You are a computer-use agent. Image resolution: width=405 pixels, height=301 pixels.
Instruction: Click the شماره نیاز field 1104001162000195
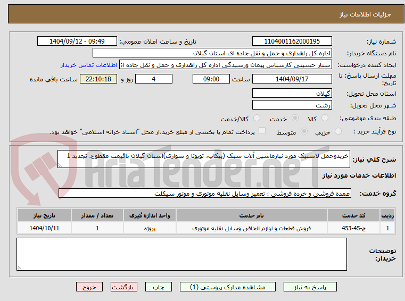pos(292,41)
